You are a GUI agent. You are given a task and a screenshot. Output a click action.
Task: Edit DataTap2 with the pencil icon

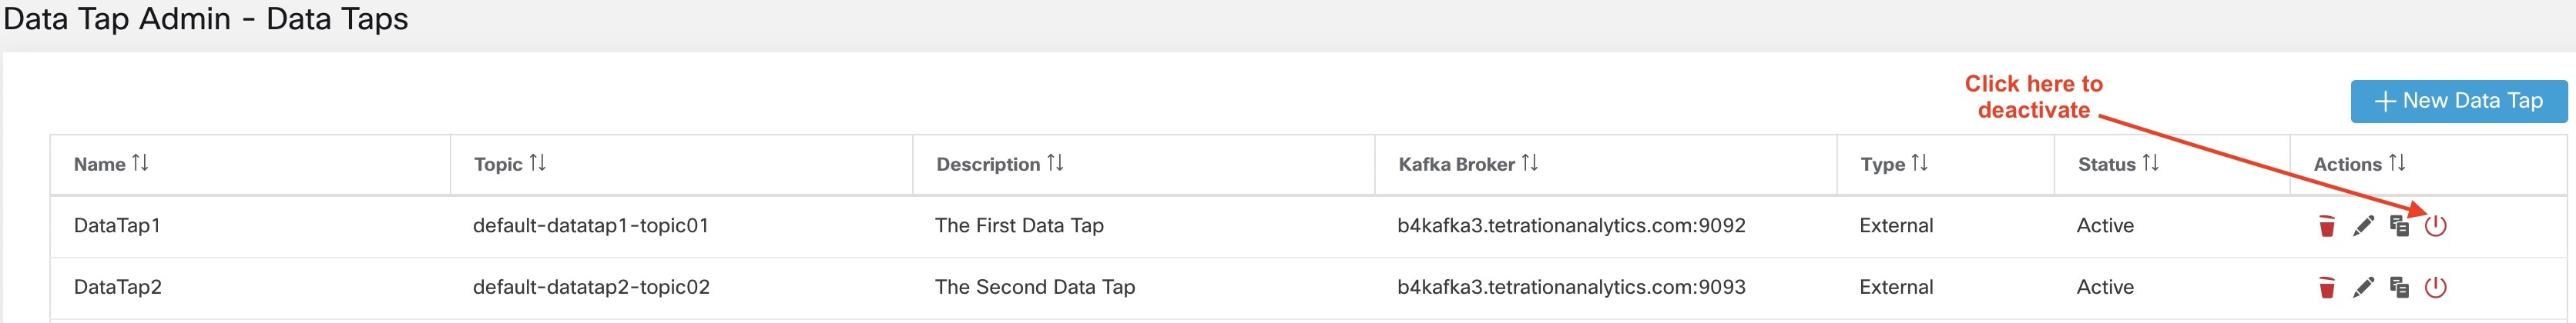[2363, 288]
